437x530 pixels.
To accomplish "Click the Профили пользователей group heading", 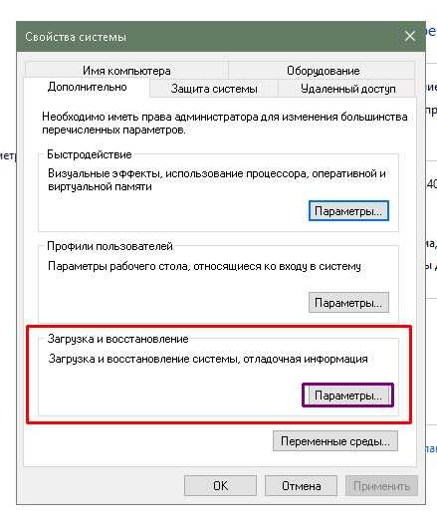I will pyautogui.click(x=109, y=246).
